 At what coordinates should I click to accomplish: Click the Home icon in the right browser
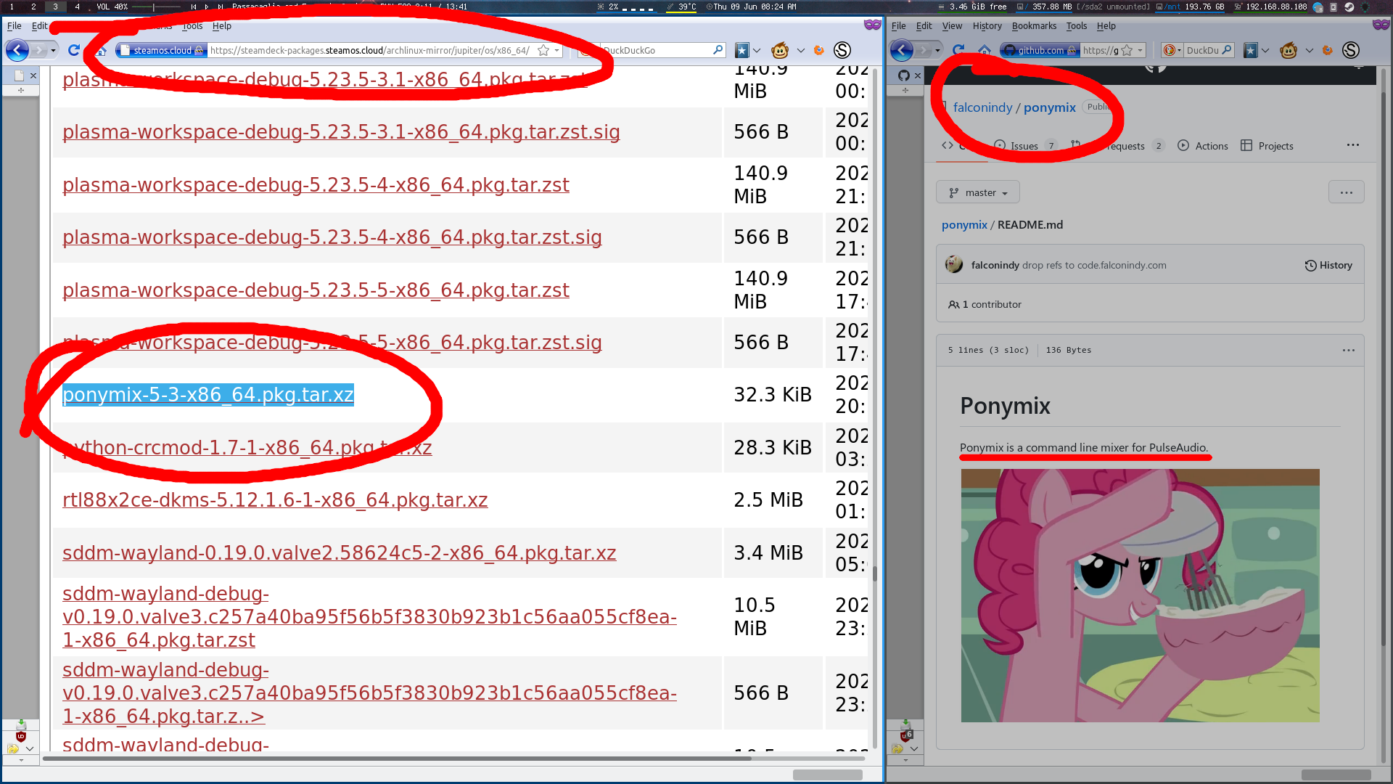985,50
